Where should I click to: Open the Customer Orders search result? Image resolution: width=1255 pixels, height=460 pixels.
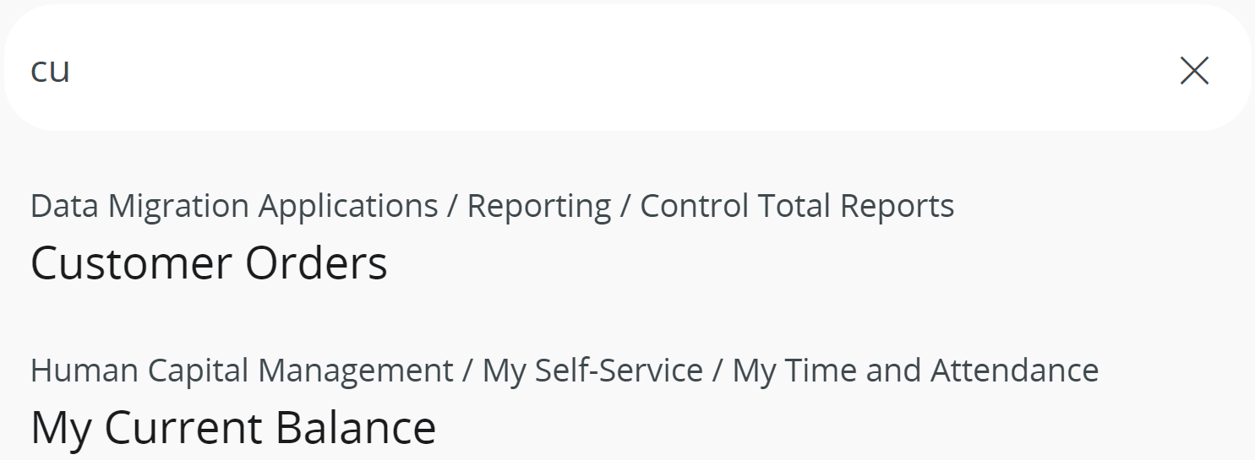(x=209, y=263)
